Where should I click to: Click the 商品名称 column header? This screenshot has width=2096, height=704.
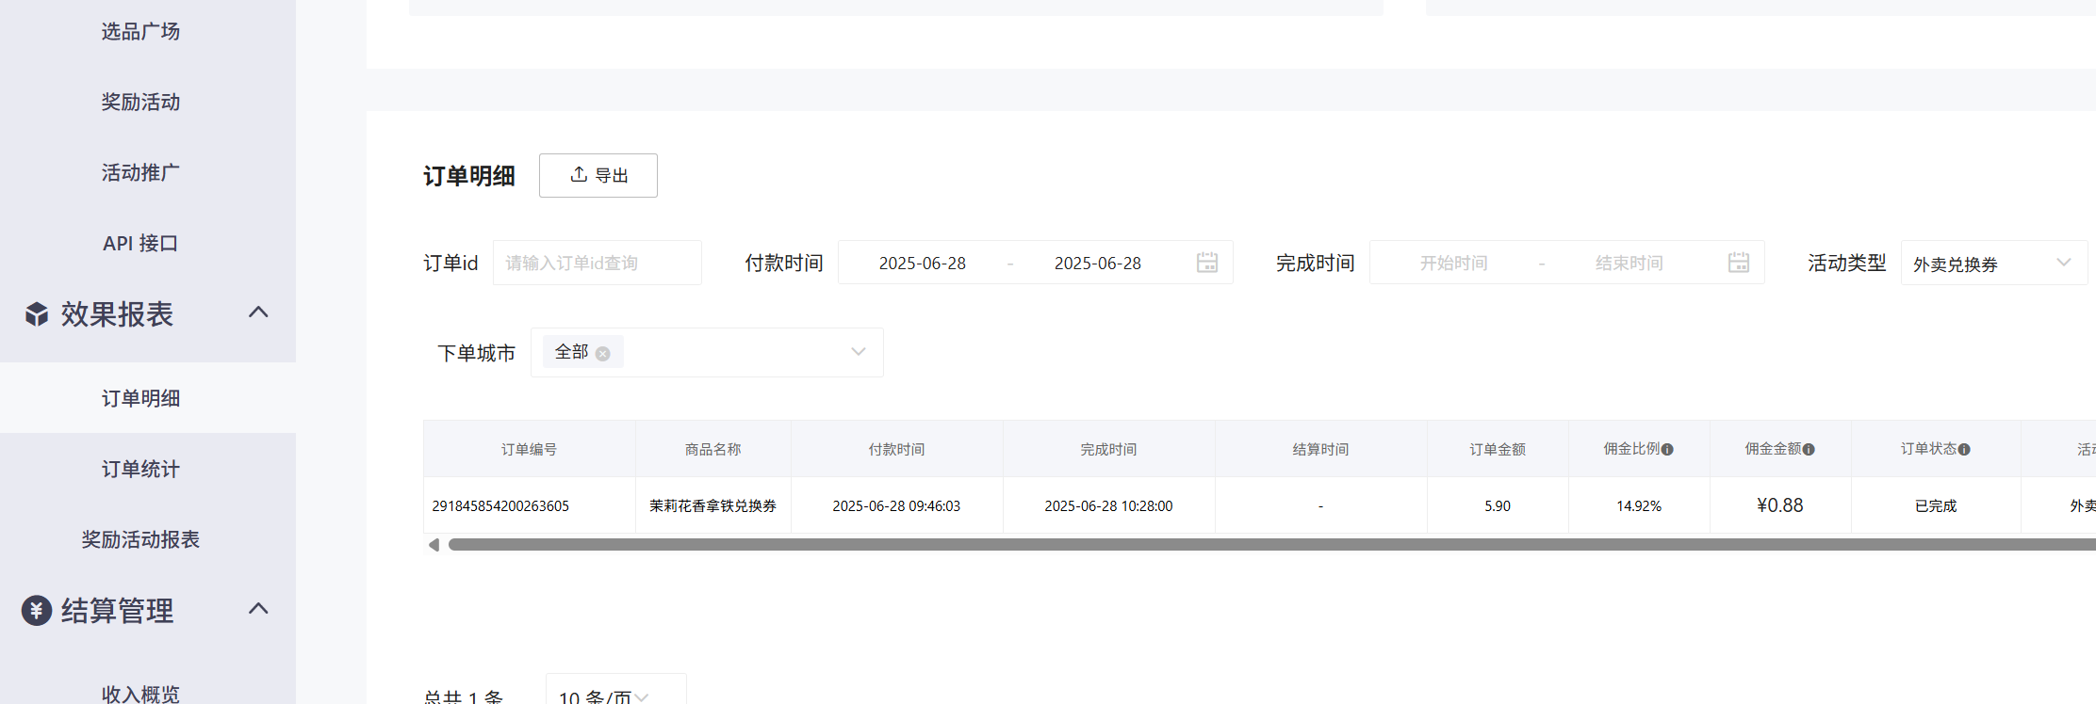(713, 449)
